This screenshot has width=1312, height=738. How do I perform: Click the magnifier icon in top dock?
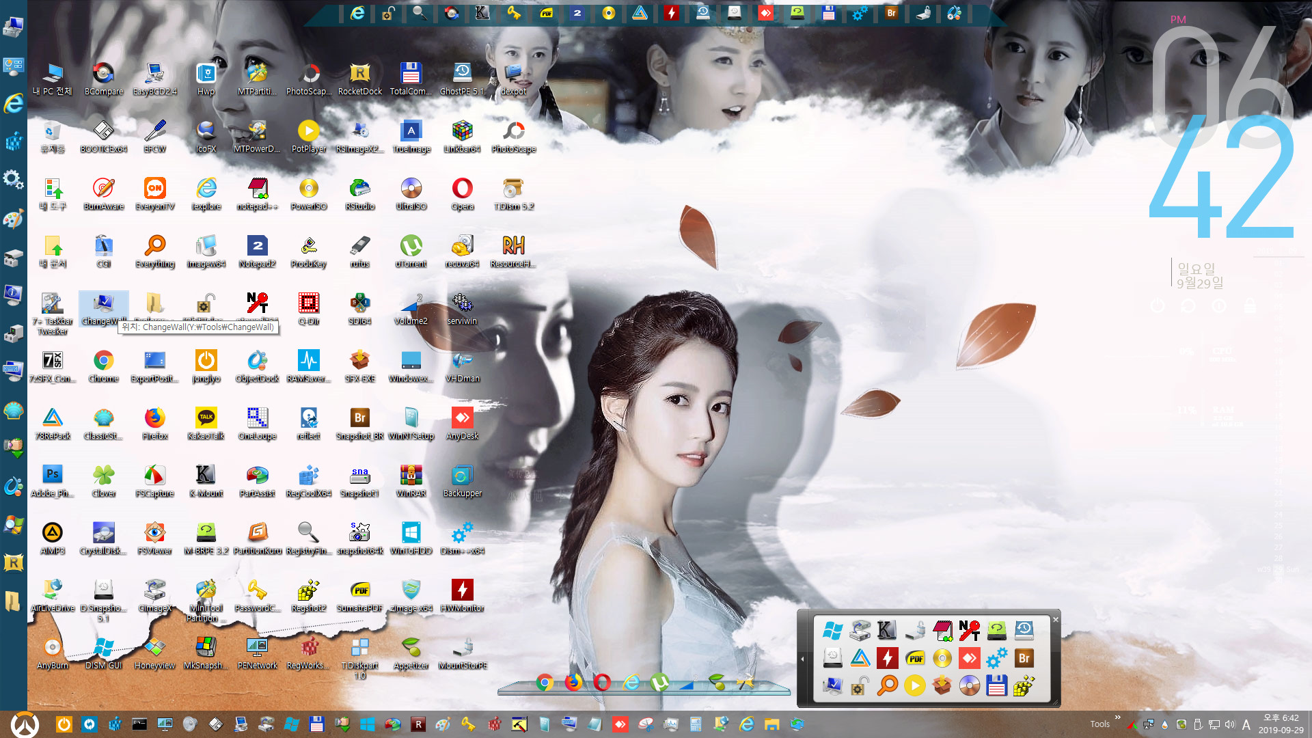pos(419,13)
